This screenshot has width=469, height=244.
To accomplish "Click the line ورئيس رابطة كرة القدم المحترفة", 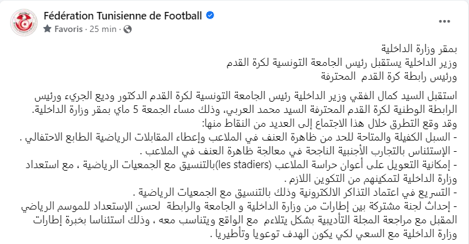I will click(389, 77).
